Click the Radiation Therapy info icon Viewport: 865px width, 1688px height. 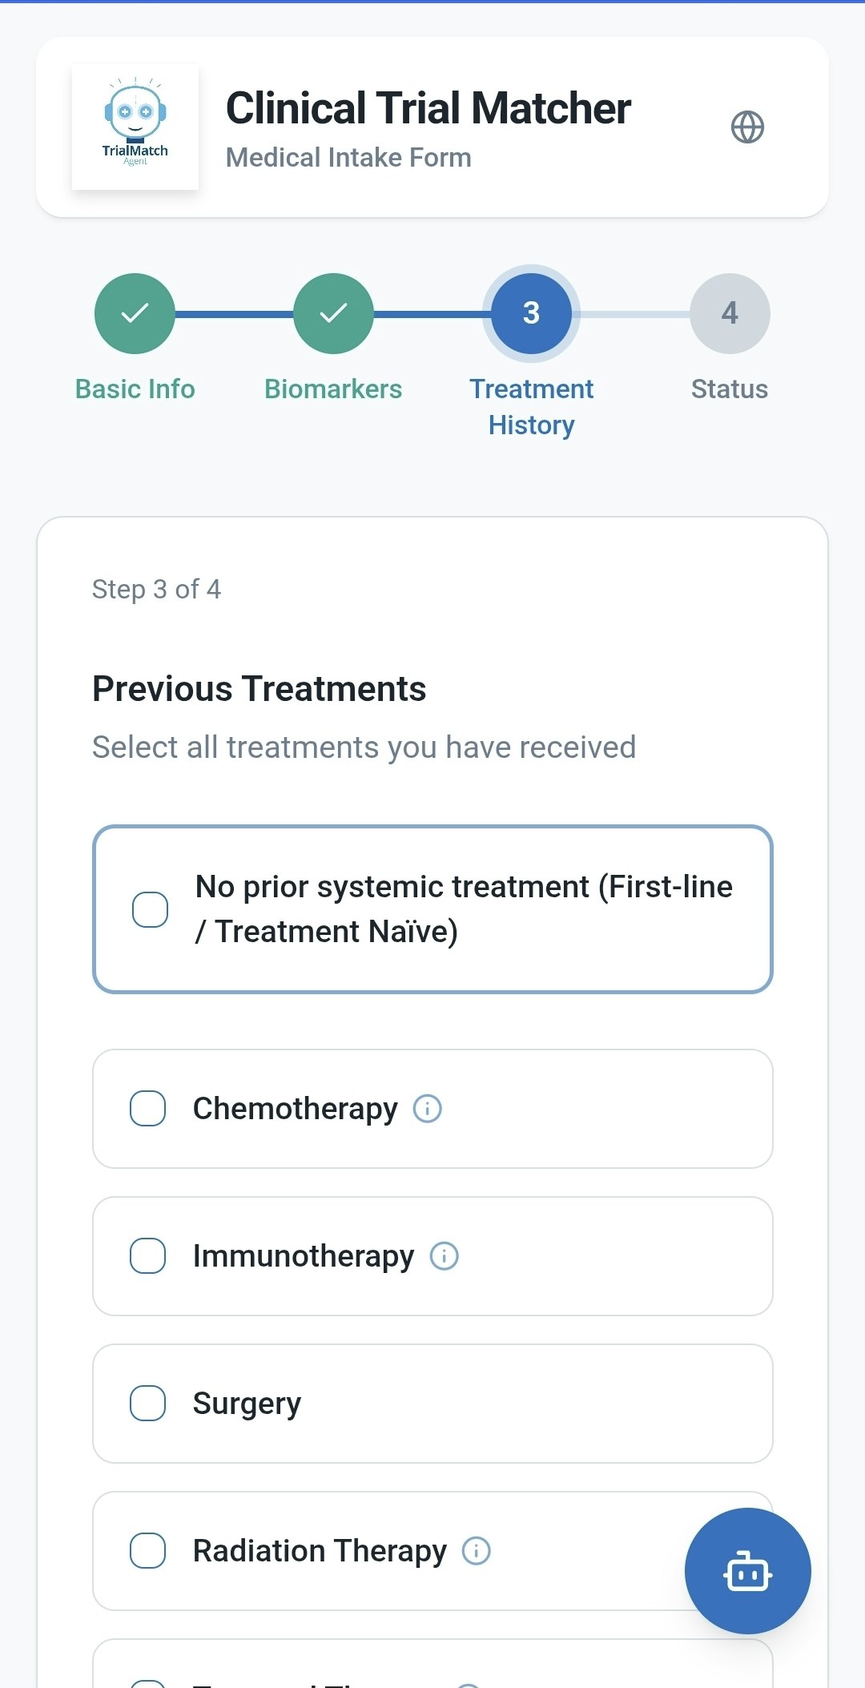click(x=477, y=1551)
